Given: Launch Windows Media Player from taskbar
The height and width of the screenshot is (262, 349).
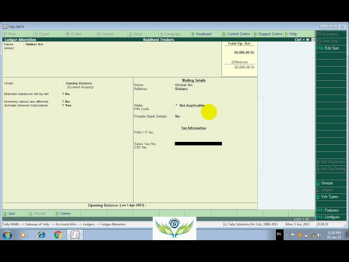Looking at the screenshot, I should 23,235.
